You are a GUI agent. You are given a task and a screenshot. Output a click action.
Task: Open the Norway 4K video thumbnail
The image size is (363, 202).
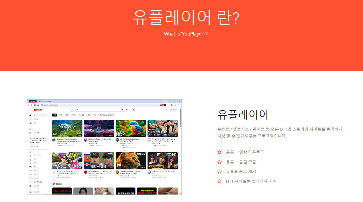pos(67,128)
